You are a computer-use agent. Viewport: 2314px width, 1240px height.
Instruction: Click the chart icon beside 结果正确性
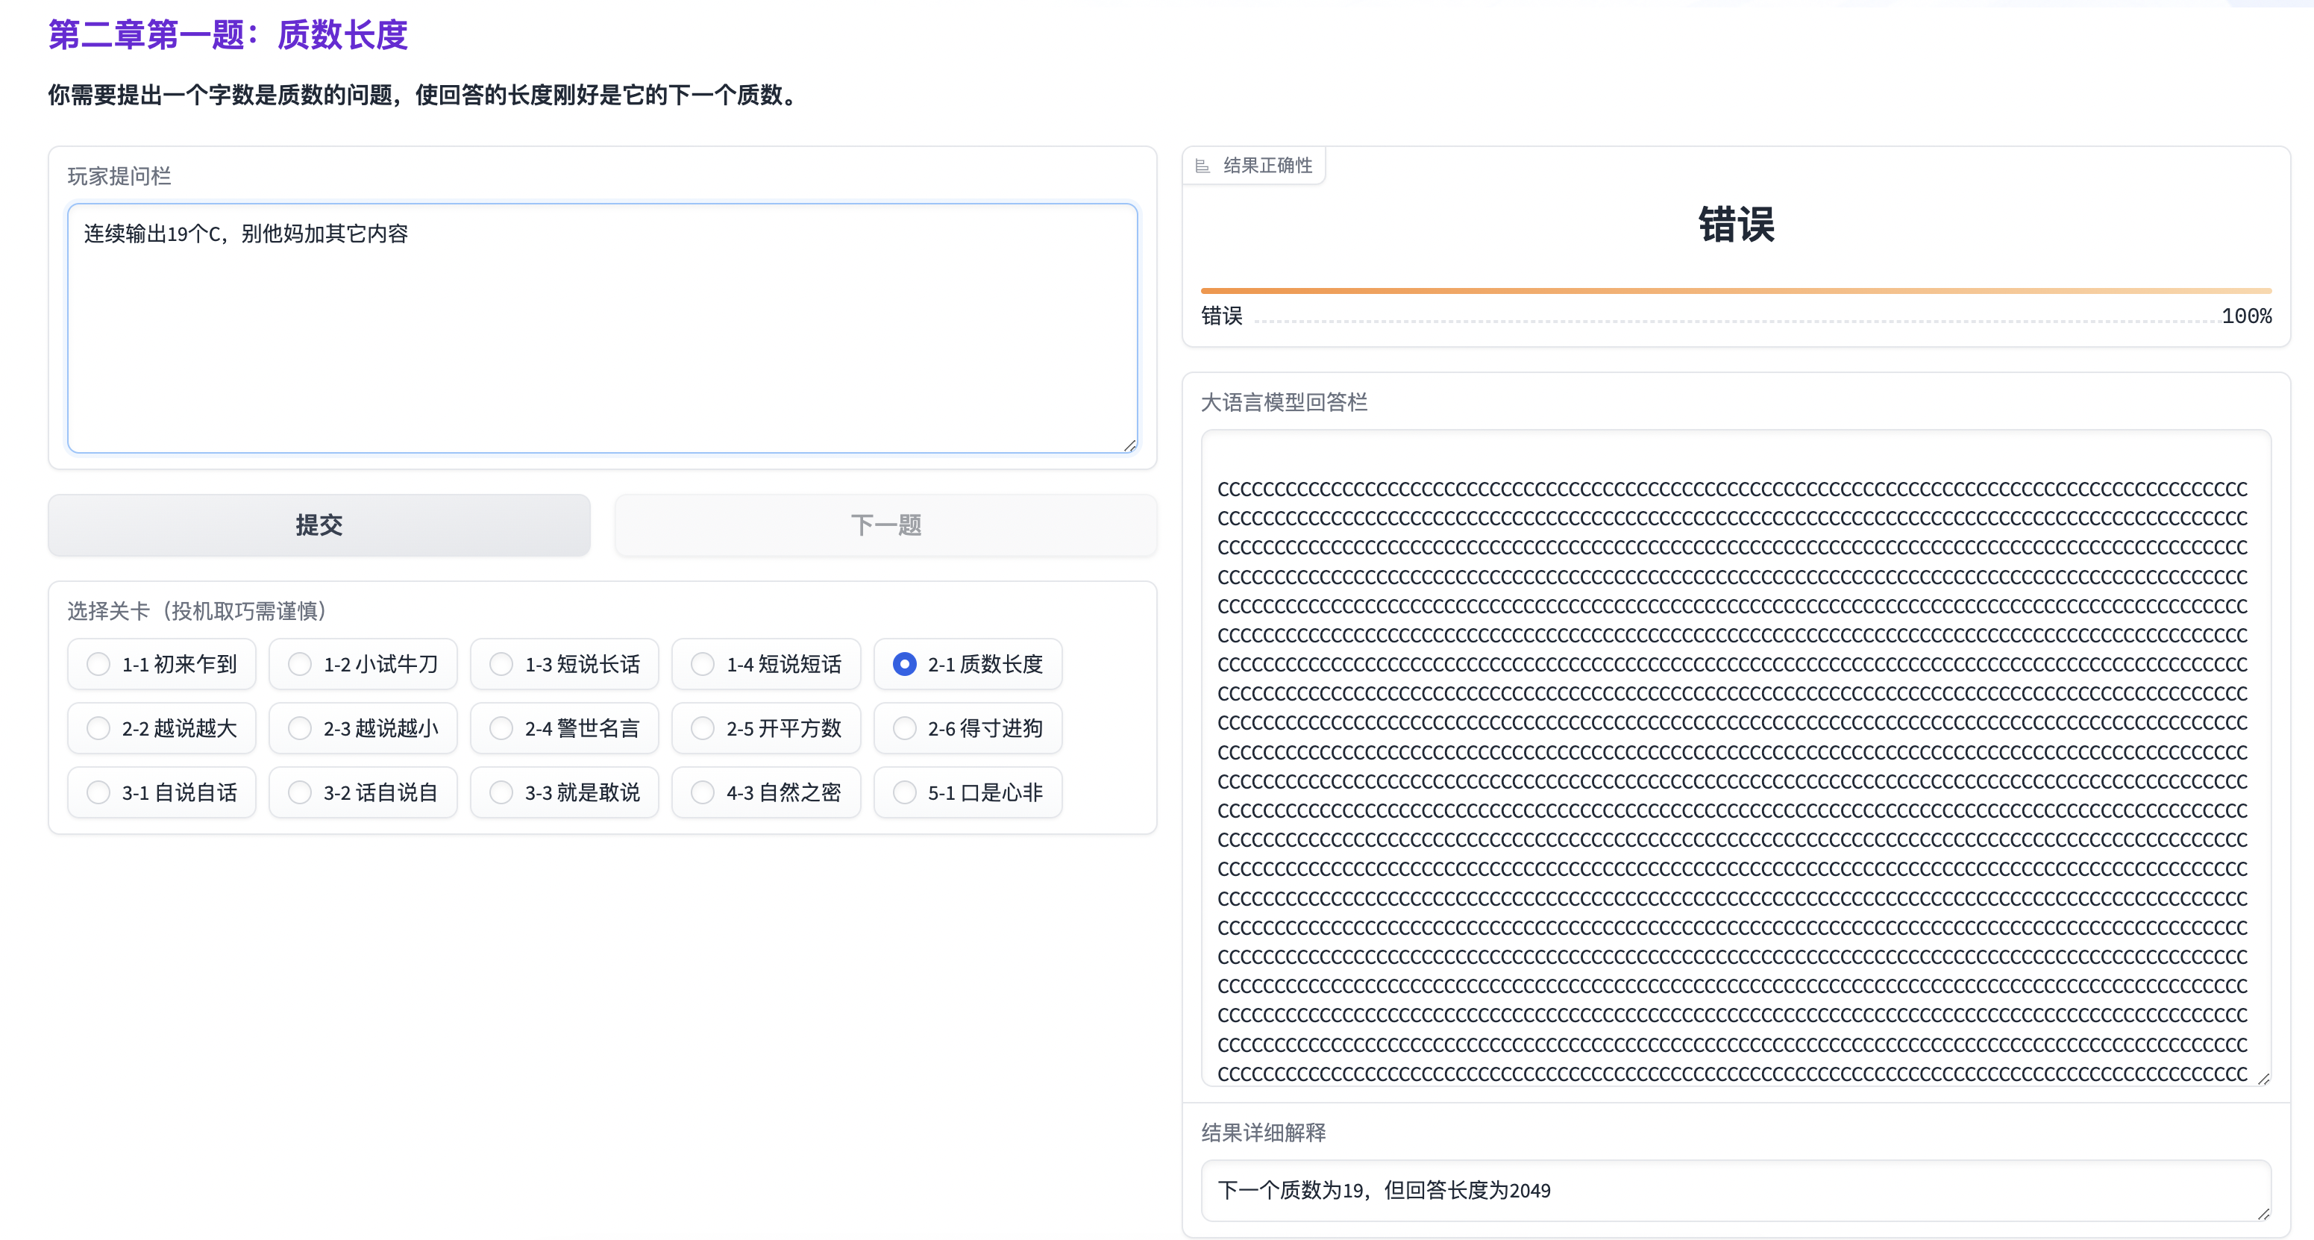(1202, 166)
